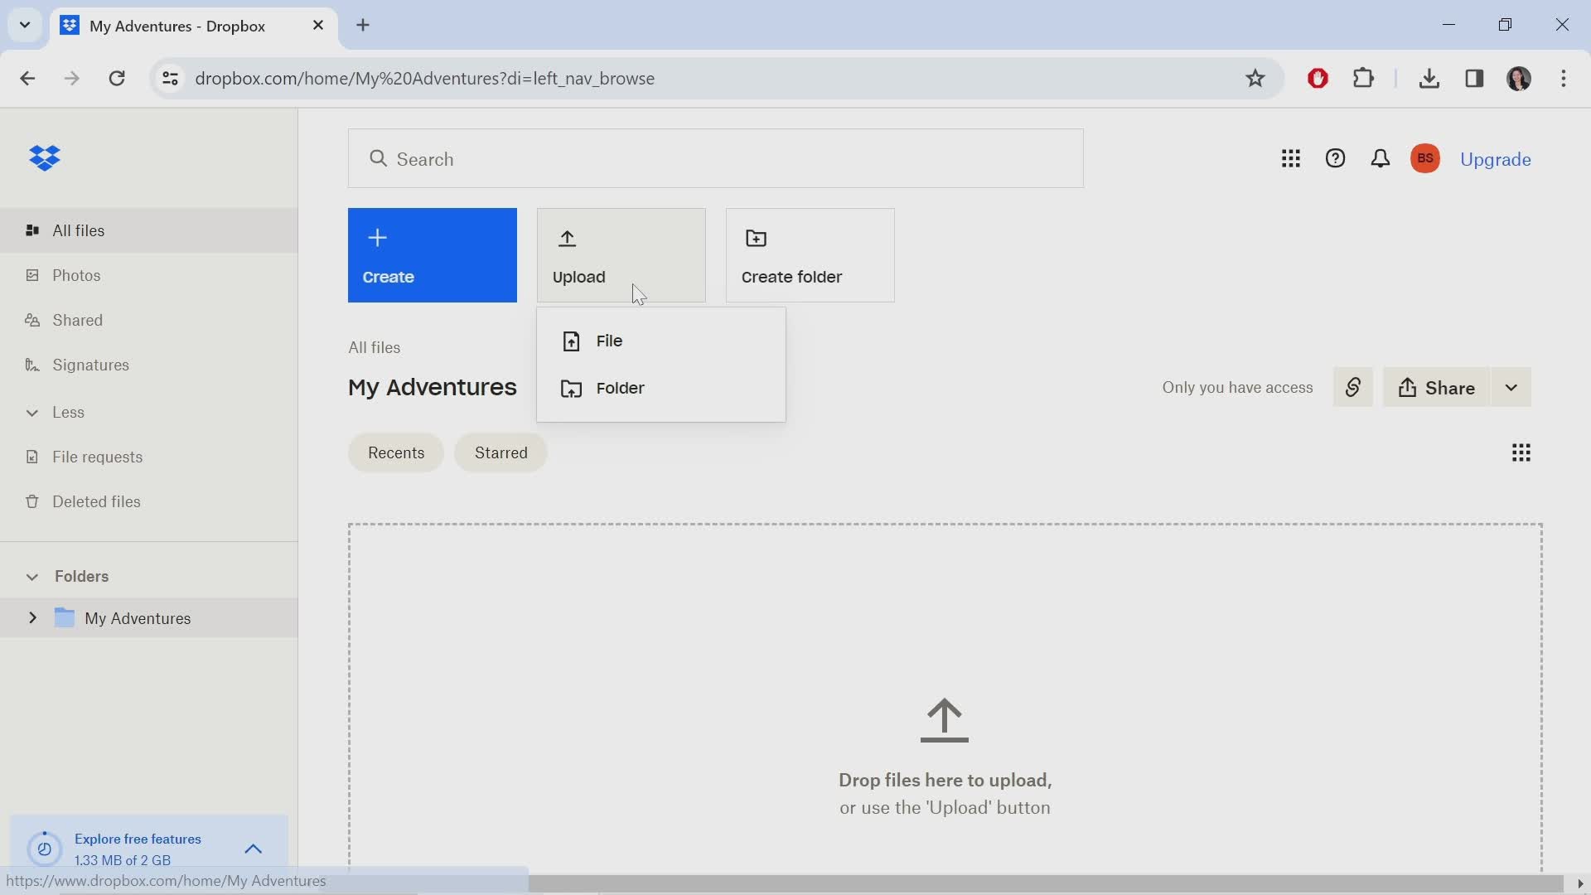This screenshot has width=1591, height=895.
Task: Click the help question mark icon
Action: 1335,160
